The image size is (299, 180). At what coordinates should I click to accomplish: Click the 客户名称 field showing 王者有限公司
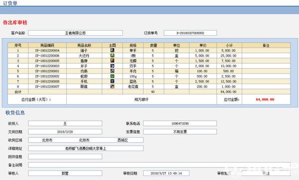75,33
